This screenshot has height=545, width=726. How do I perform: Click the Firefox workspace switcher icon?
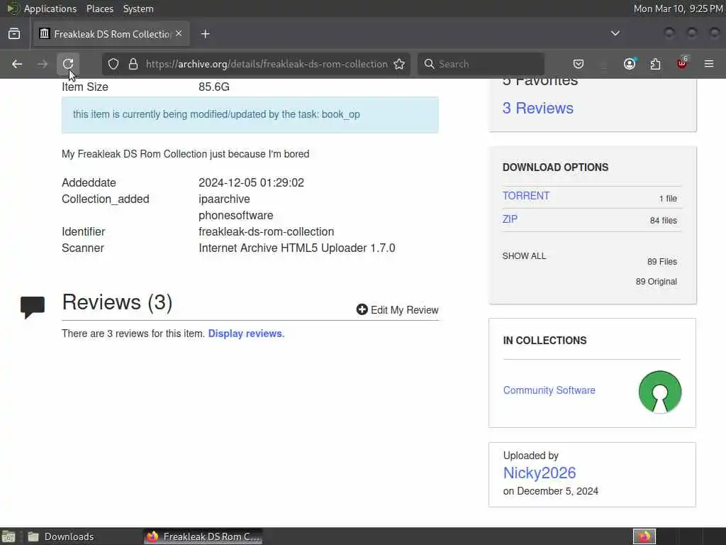tap(644, 536)
